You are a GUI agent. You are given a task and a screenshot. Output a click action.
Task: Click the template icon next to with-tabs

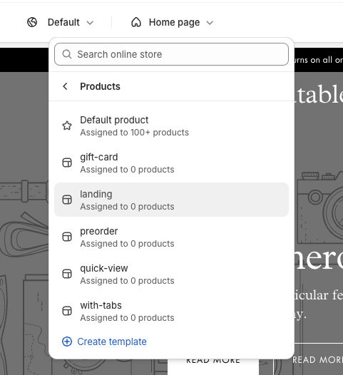[x=67, y=311]
